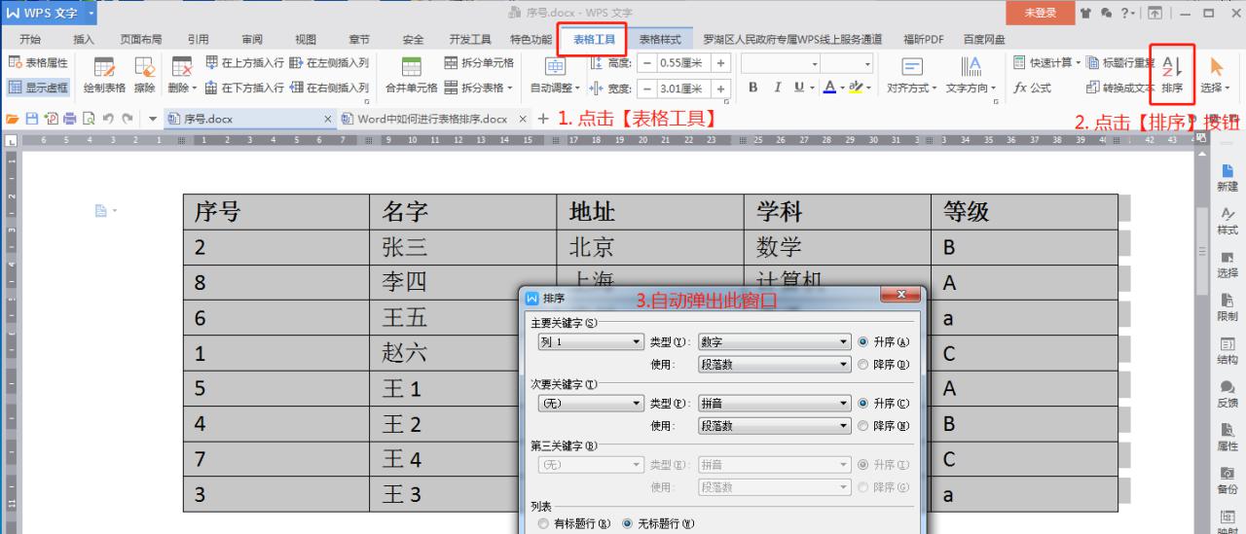The width and height of the screenshot is (1246, 534).
Task: Decrease row height with minus button
Action: [647, 63]
